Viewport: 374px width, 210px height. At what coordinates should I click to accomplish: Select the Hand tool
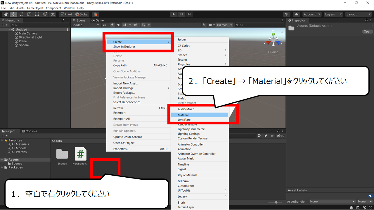(x=6, y=14)
